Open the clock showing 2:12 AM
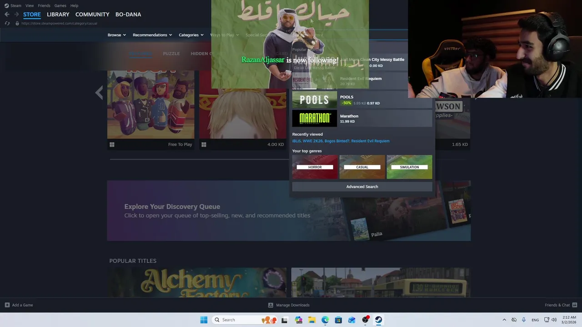The image size is (582, 327). coord(569,320)
